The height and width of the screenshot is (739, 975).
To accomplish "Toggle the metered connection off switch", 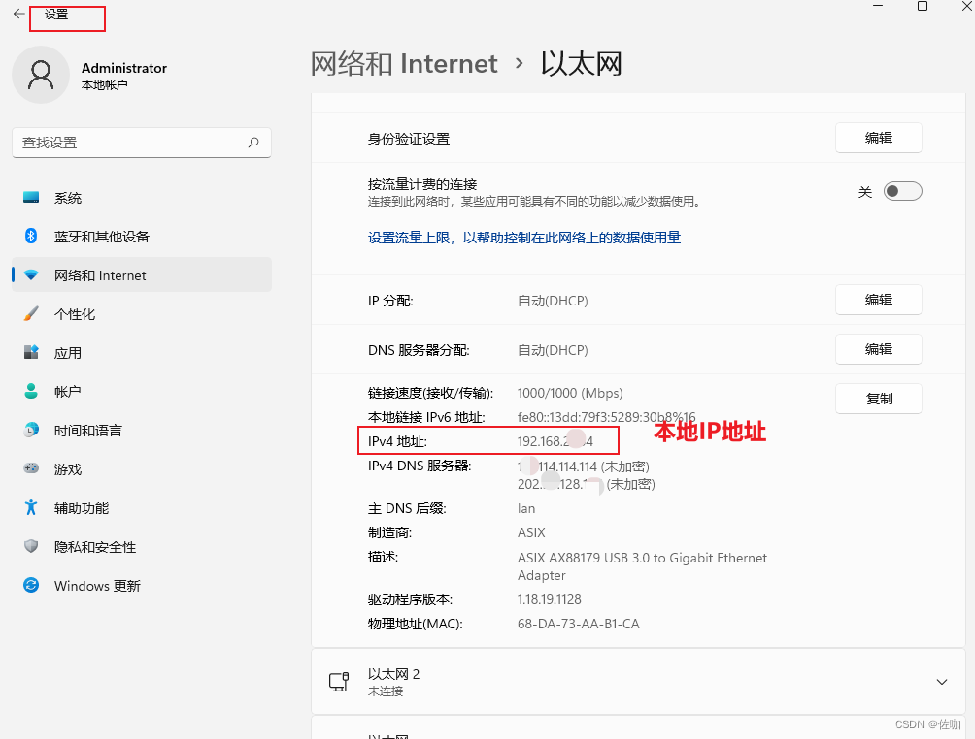I will [x=902, y=190].
